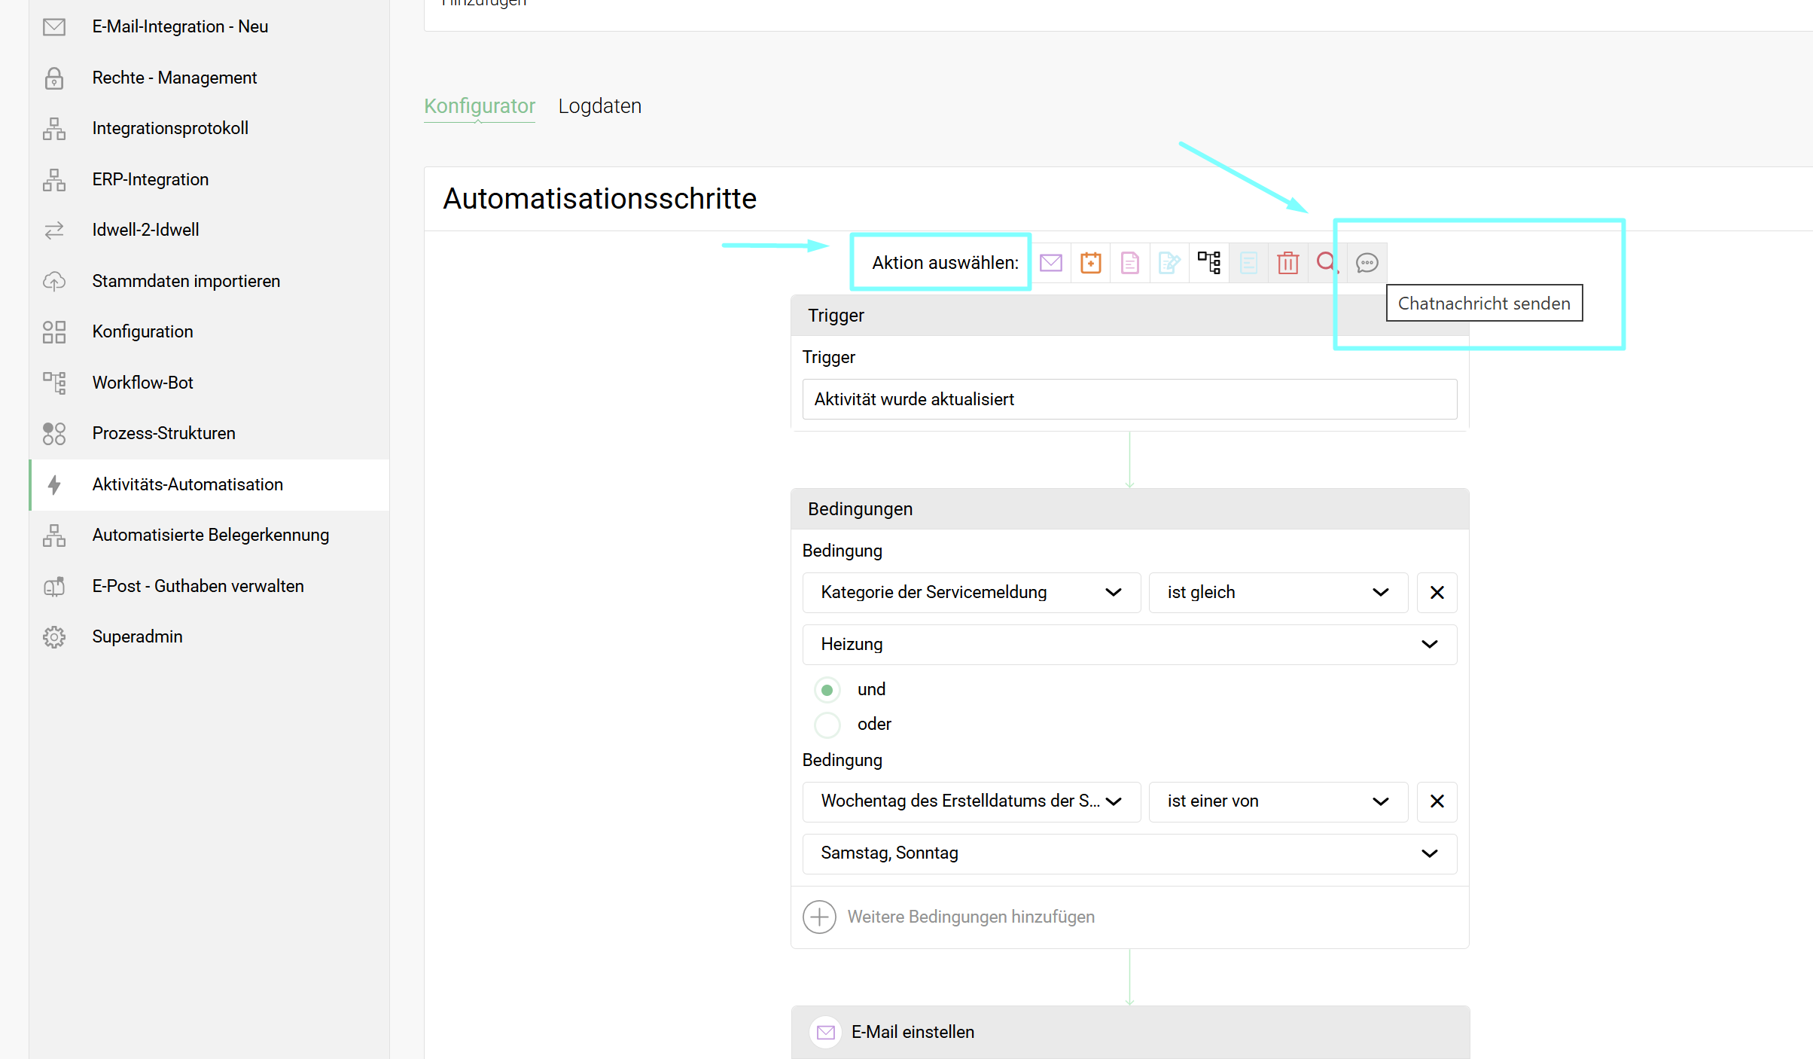1813x1059 pixels.
Task: Expand the Heizung value dropdown
Action: point(1129,645)
